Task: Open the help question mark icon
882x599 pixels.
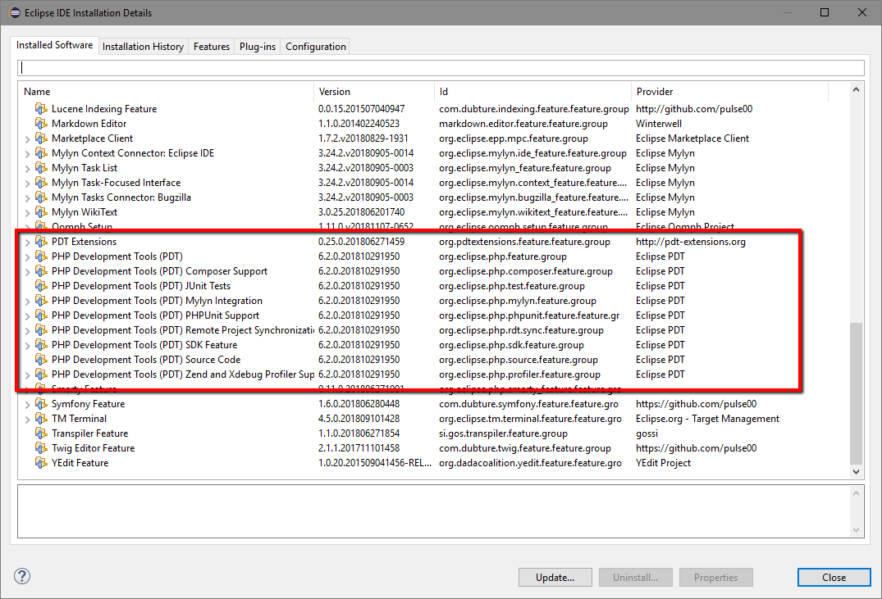Action: tap(22, 577)
